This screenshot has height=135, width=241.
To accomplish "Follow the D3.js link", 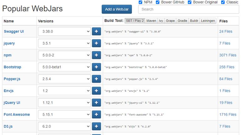I will 8,127.
